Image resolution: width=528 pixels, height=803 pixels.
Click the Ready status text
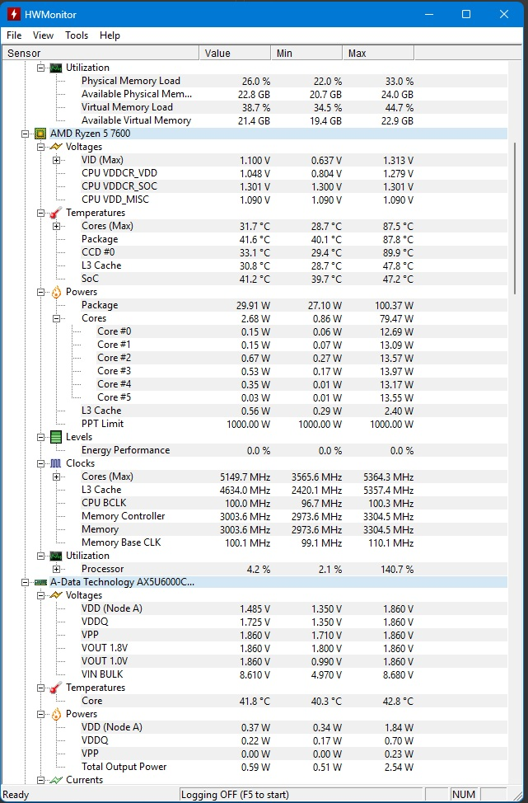click(16, 795)
